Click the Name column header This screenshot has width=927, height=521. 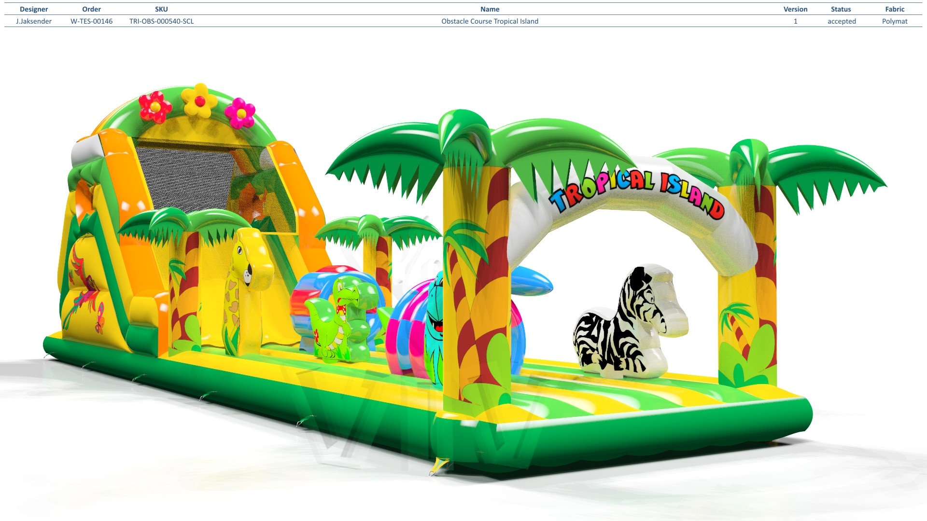click(x=490, y=9)
